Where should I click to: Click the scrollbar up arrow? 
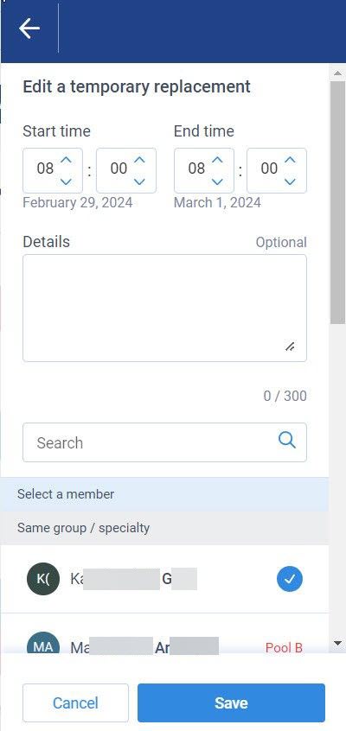(338, 73)
